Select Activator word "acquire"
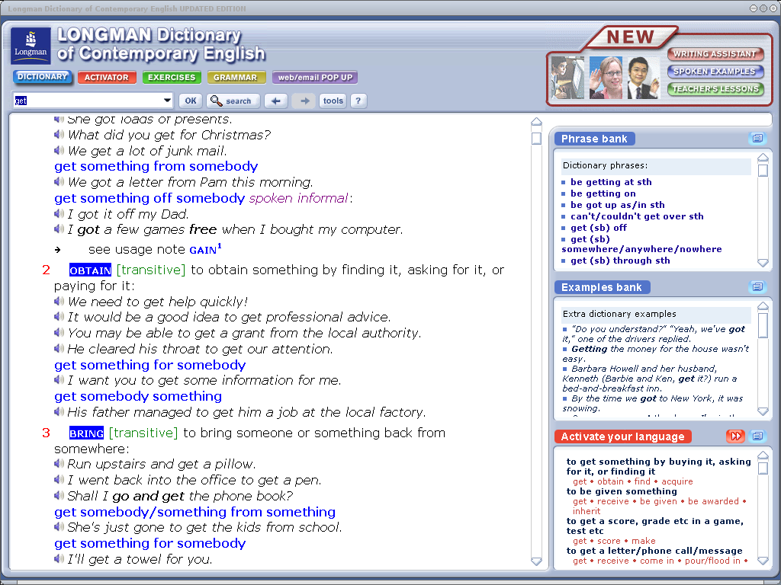781x585 pixels. point(677,481)
